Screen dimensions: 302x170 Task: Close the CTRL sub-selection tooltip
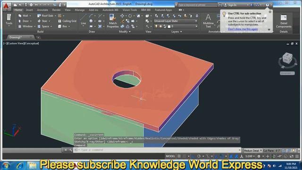tap(270, 12)
